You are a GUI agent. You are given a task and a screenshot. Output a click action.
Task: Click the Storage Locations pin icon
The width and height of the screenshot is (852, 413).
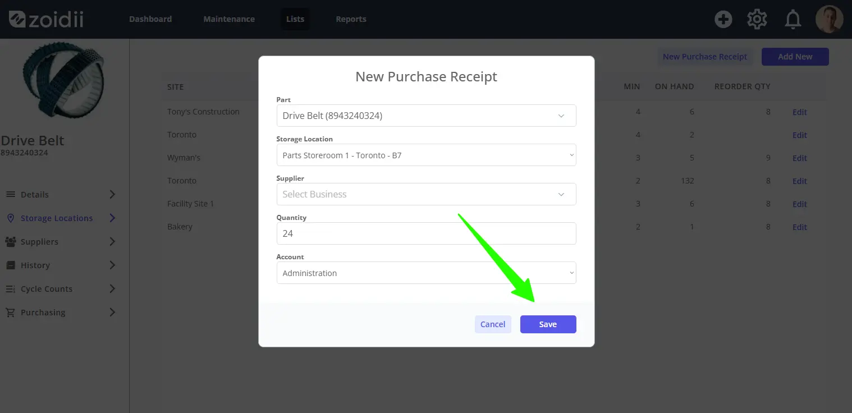point(10,218)
